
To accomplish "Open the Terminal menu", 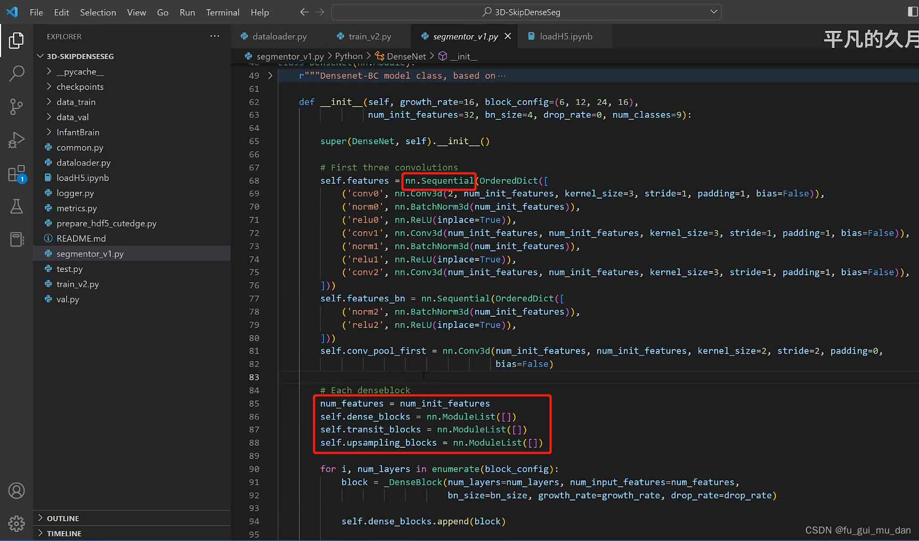I will click(223, 12).
